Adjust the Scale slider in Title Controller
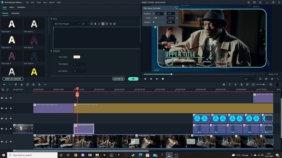Screen dimensions: 282x158 pos(159,18)
